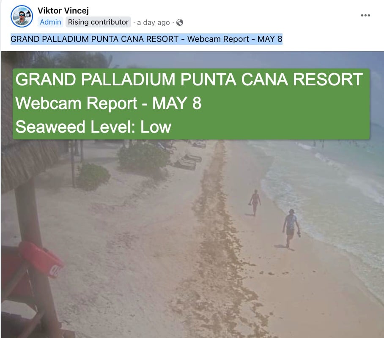Click the Rising contributor badge
The width and height of the screenshot is (384, 338).
pos(98,22)
